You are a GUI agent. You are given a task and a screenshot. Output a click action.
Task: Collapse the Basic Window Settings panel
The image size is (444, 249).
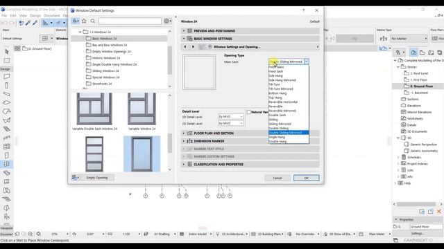(x=184, y=39)
